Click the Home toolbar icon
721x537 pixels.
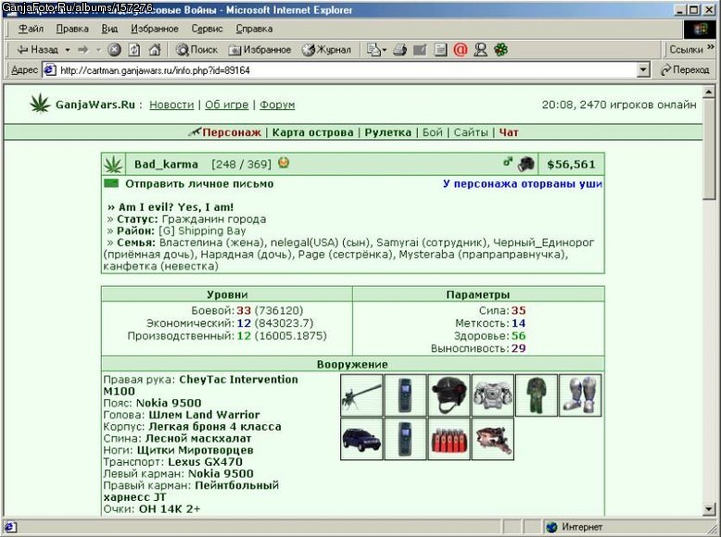point(155,50)
